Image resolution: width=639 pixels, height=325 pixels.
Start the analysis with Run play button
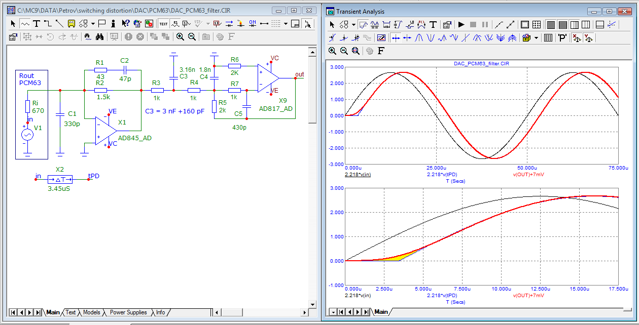[461, 24]
